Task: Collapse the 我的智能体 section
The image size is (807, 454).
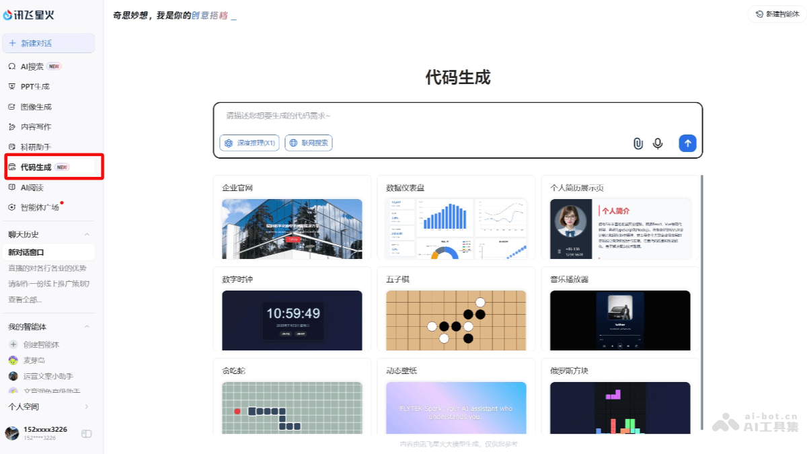Action: (x=87, y=327)
